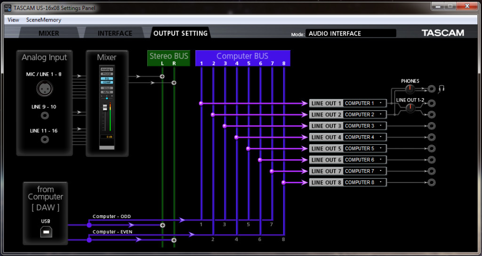Click the Analog Input panel title
Viewport: 482px width, 256px height.
[44, 57]
